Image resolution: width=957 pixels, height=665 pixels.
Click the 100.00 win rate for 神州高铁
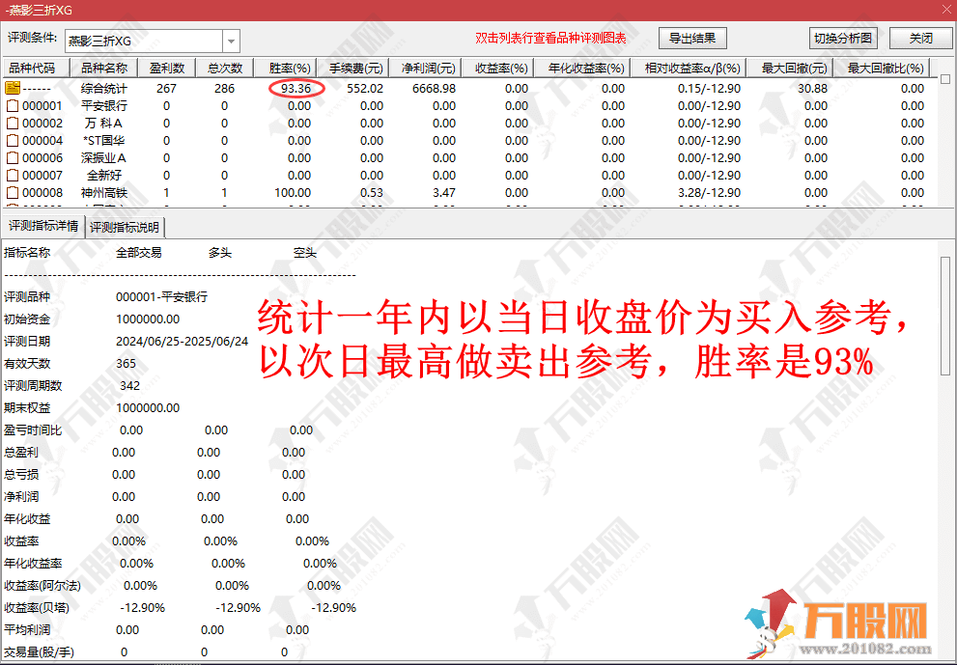click(x=293, y=193)
